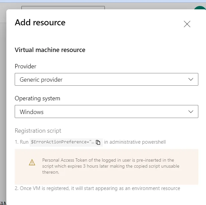Open the Generic provider combo box
The image size is (206, 205).
coord(100,79)
